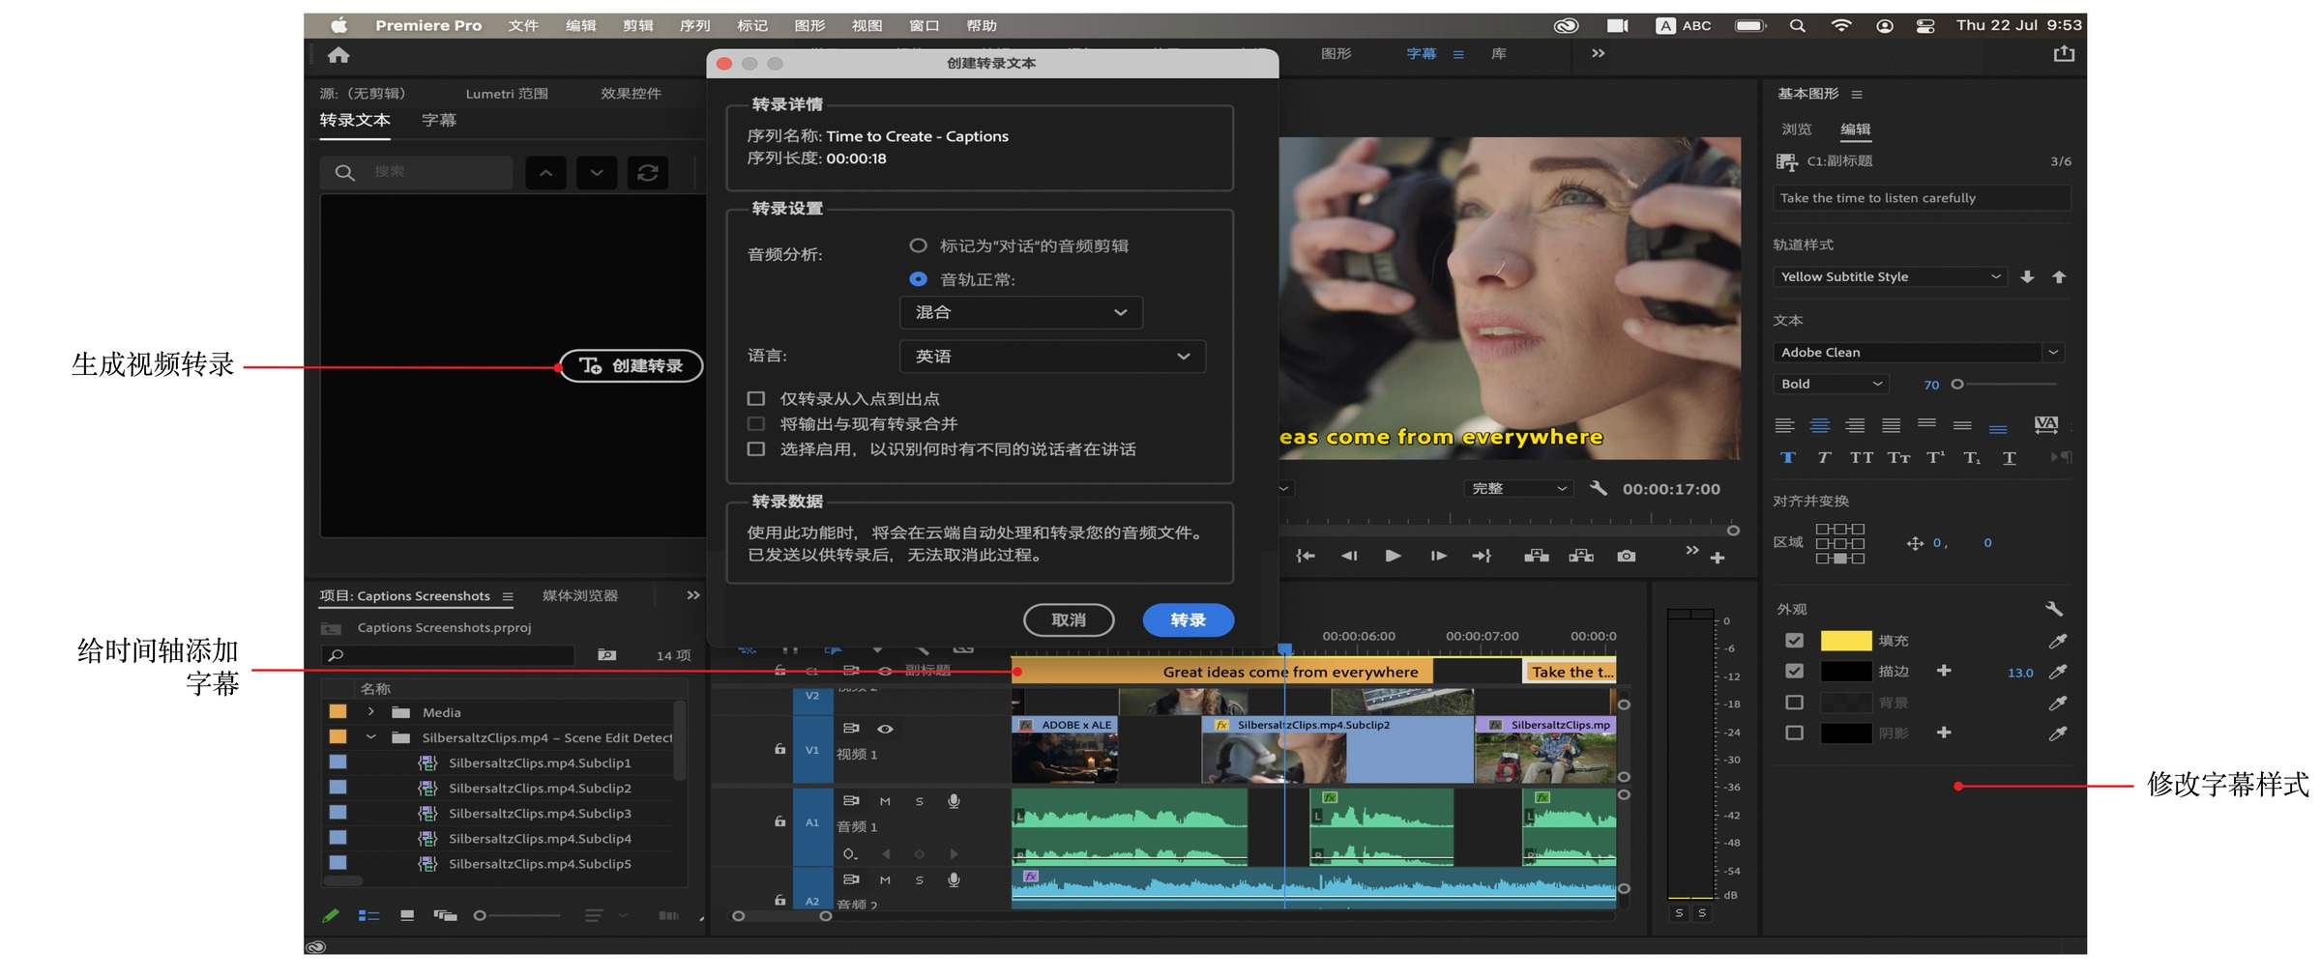
Task: Click the wrench settings icon beside the timecode
Action: pyautogui.click(x=1599, y=488)
